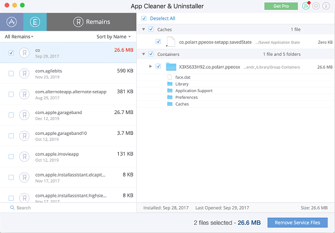Open the Sort by Name dropdown
Image resolution: width=335 pixels, height=233 pixels.
pyautogui.click(x=113, y=37)
